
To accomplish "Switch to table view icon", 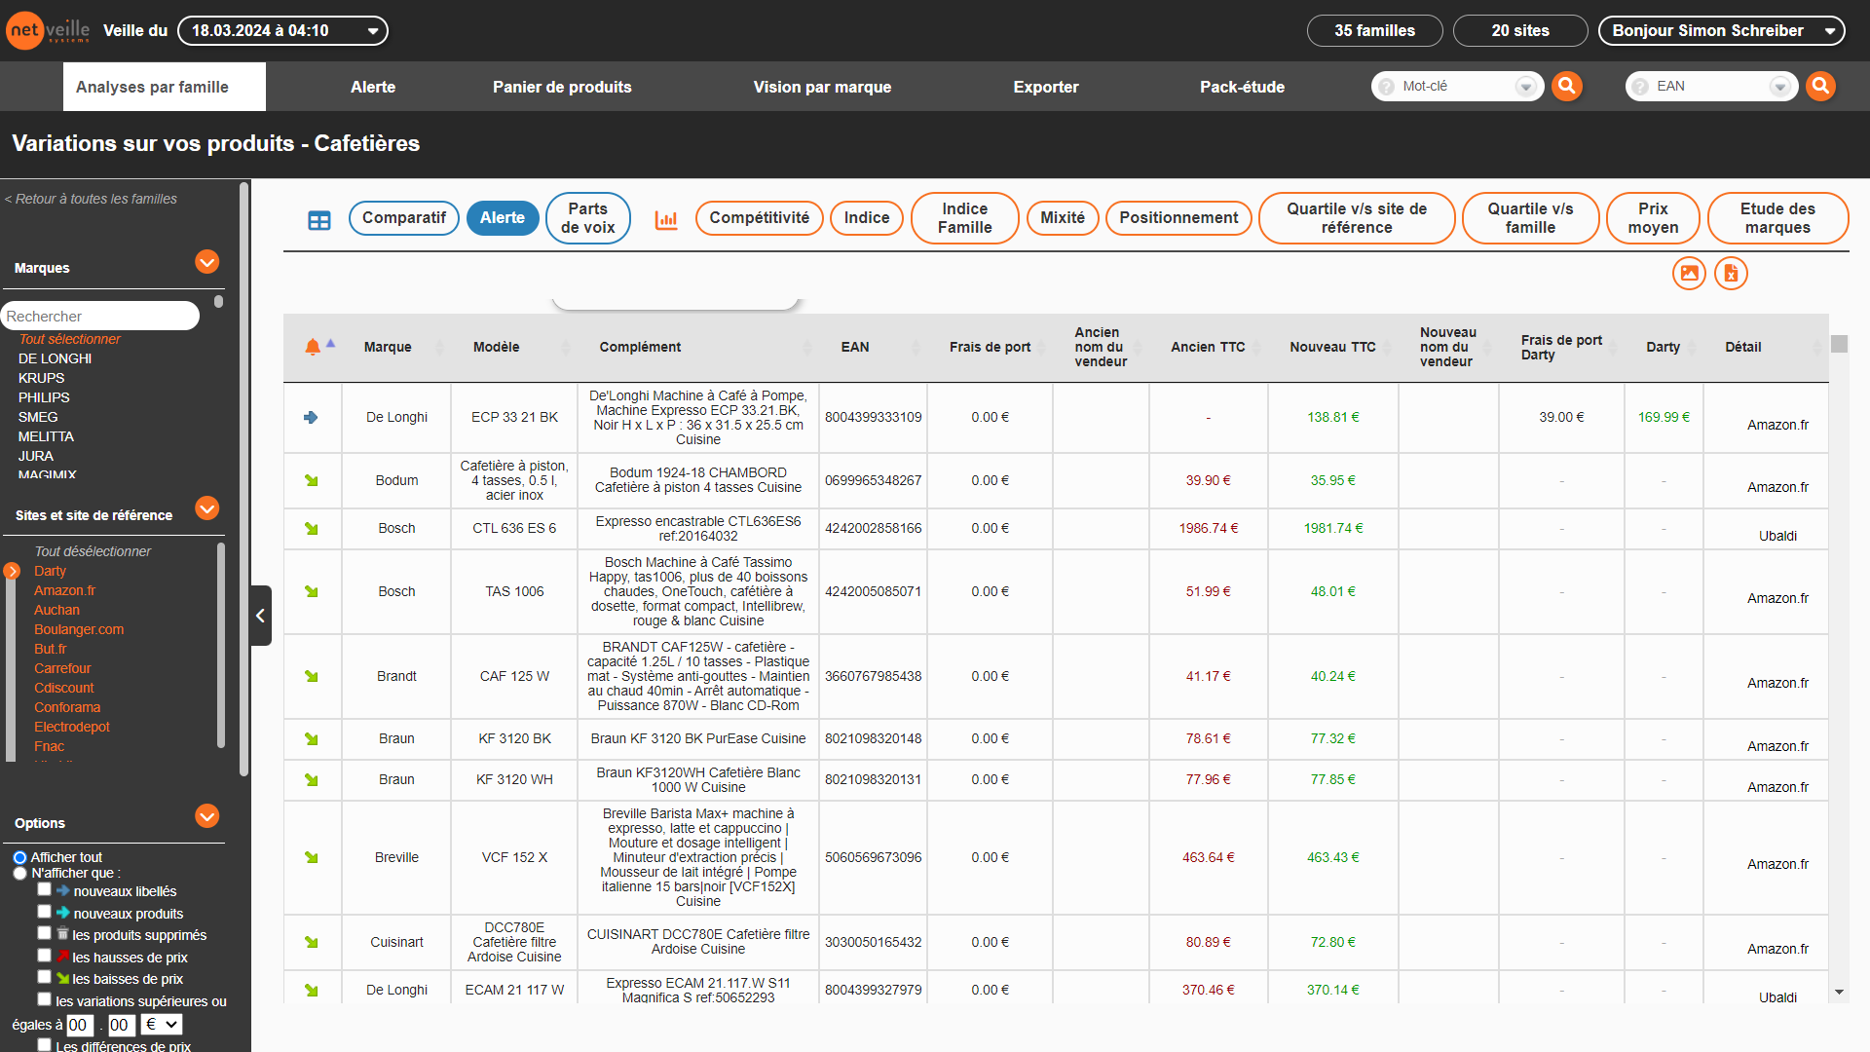I will (319, 221).
